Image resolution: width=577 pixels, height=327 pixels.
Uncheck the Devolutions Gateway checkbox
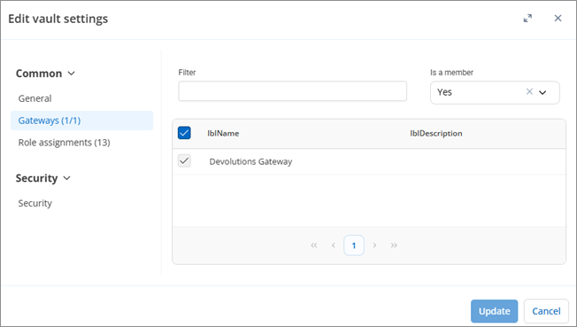(184, 160)
